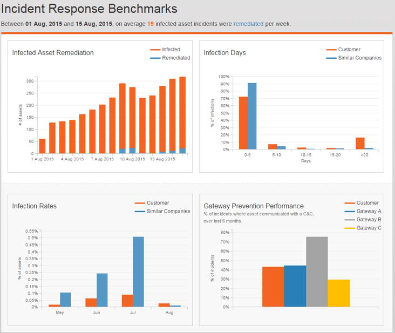
Task: Click the blue Gateway A bar
Action: tap(295, 286)
